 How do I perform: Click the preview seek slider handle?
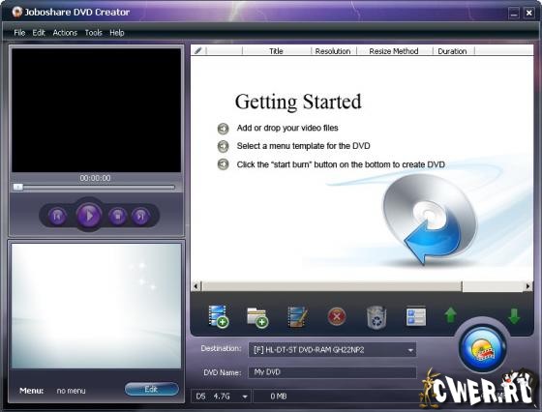click(18, 188)
